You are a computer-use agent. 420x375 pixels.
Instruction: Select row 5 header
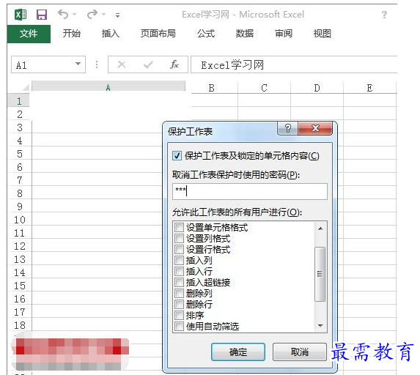point(20,154)
